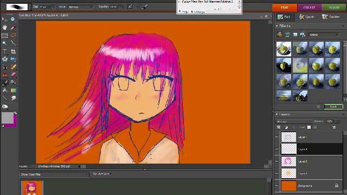Select the Eyedropper tool
The image size is (347, 195).
coord(13,28)
